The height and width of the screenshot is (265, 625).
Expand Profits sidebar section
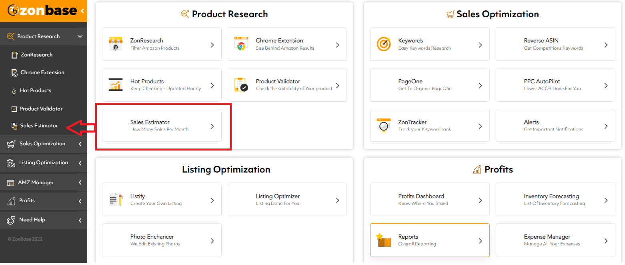(x=80, y=201)
